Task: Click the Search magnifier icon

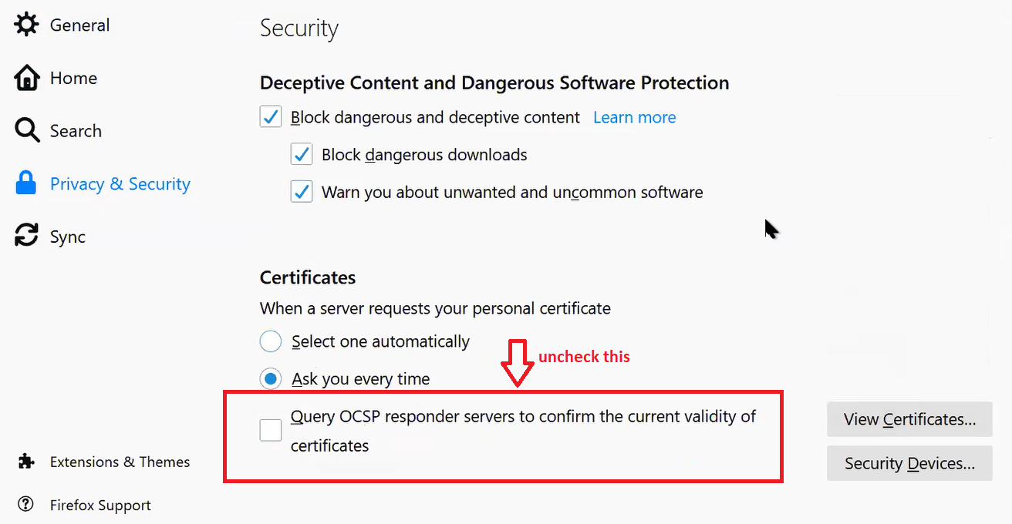Action: pos(25,130)
